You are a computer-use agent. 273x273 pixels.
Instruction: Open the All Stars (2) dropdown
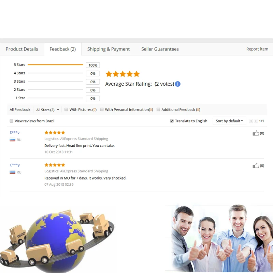point(47,110)
